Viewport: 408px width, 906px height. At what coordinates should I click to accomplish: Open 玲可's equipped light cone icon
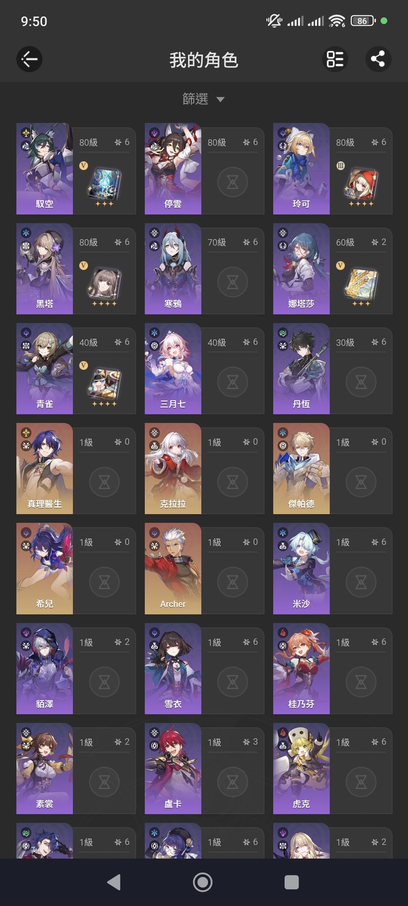pyautogui.click(x=361, y=183)
